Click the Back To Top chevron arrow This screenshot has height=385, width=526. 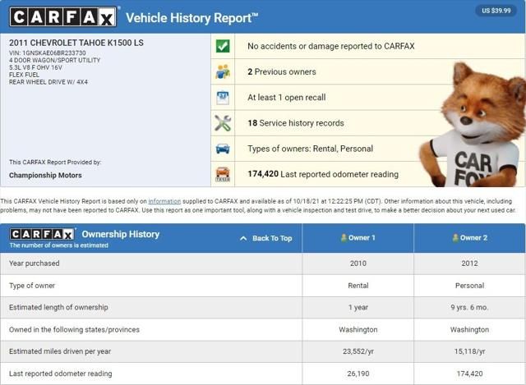pos(243,238)
